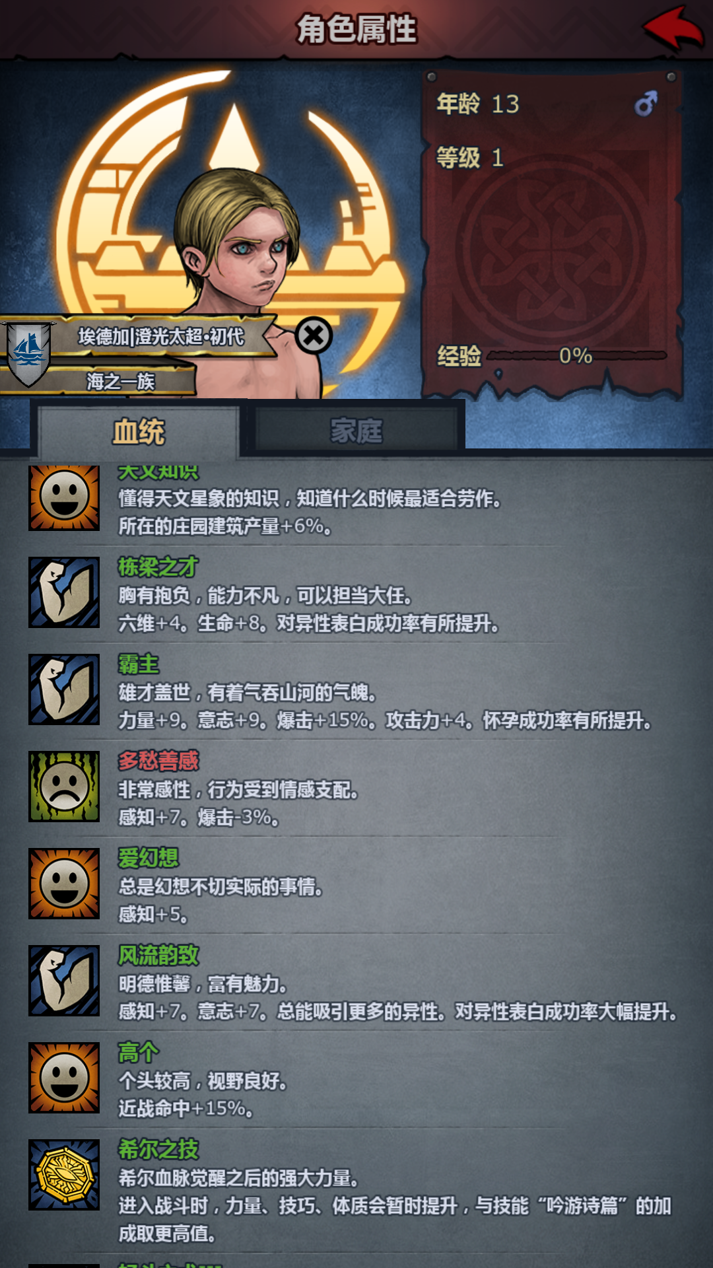713x1268 pixels.
Task: Select the 栋梁之才 muscle arm icon
Action: (x=64, y=592)
